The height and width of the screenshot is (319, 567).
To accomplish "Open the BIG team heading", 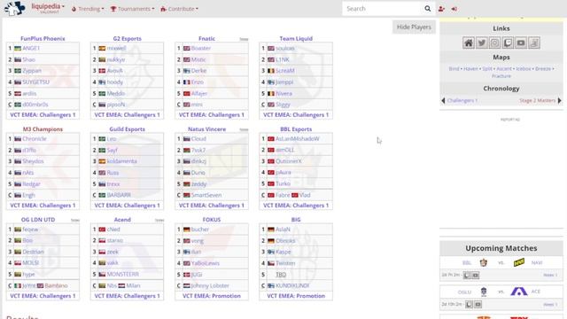I will pos(296,220).
